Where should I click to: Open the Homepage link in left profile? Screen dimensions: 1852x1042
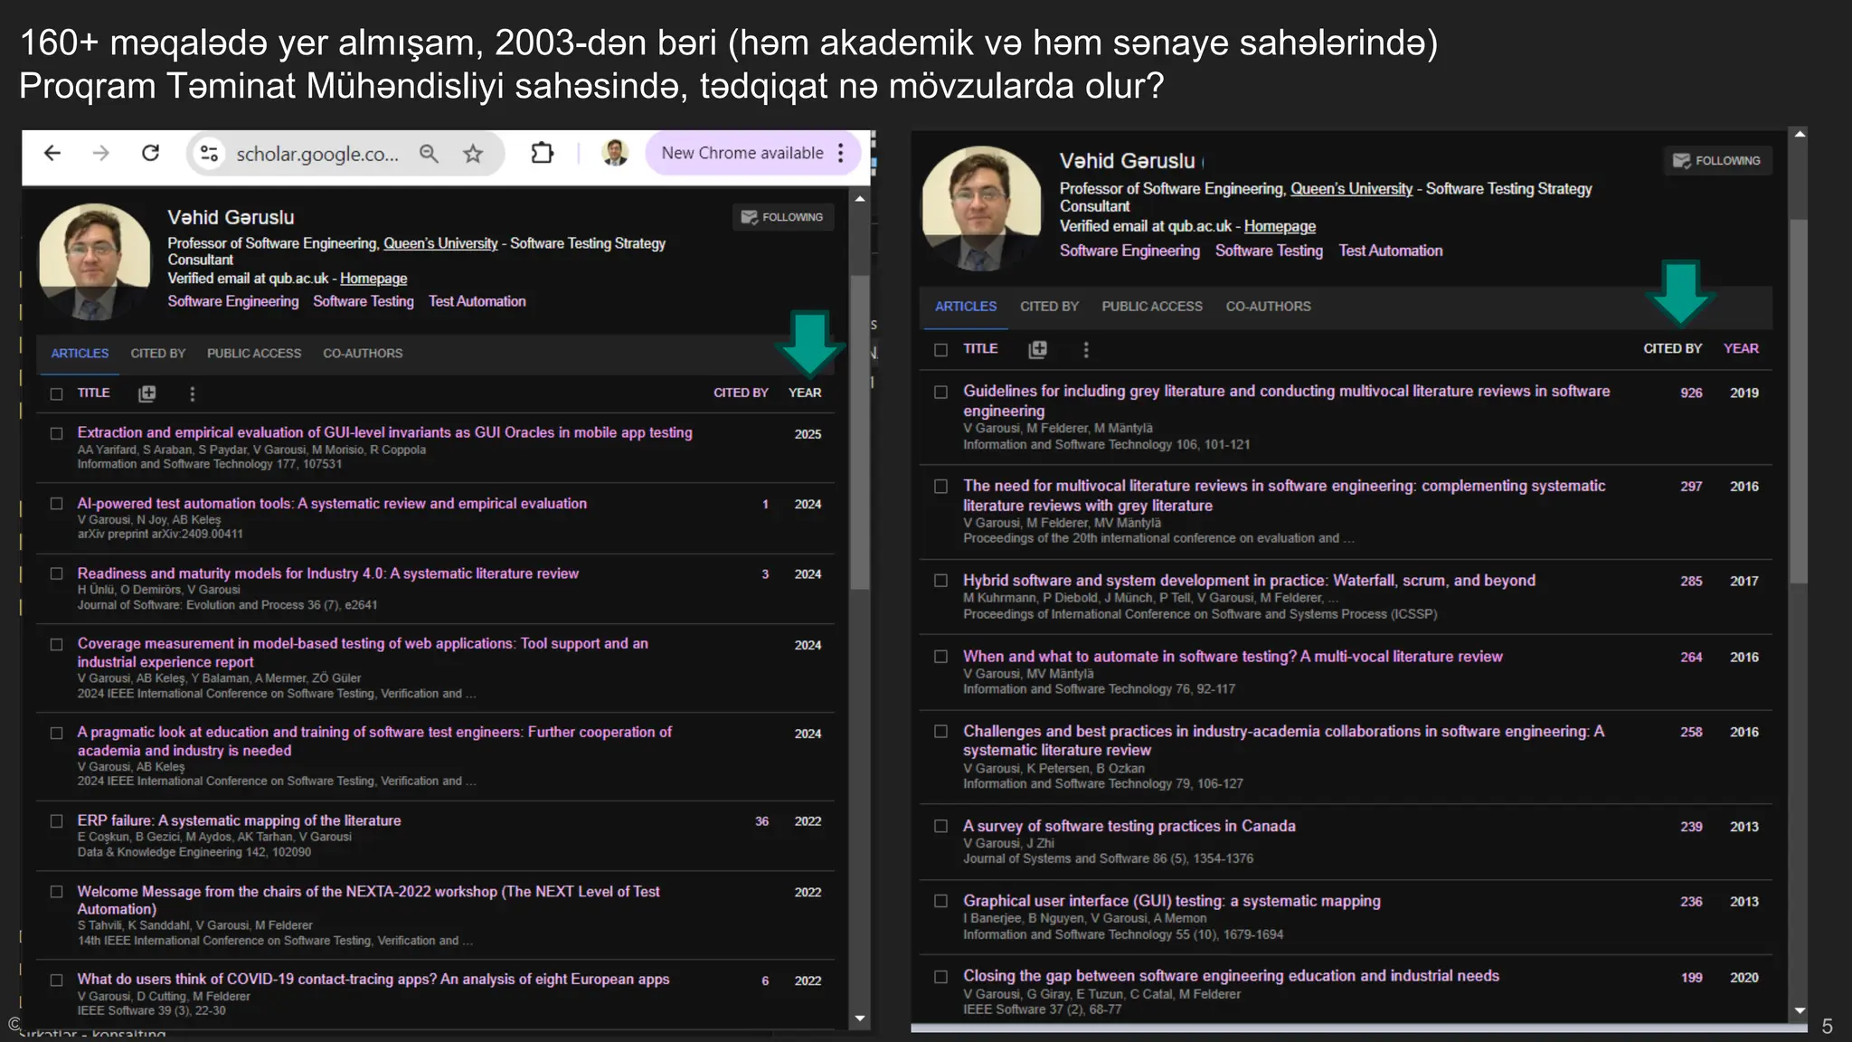click(373, 279)
